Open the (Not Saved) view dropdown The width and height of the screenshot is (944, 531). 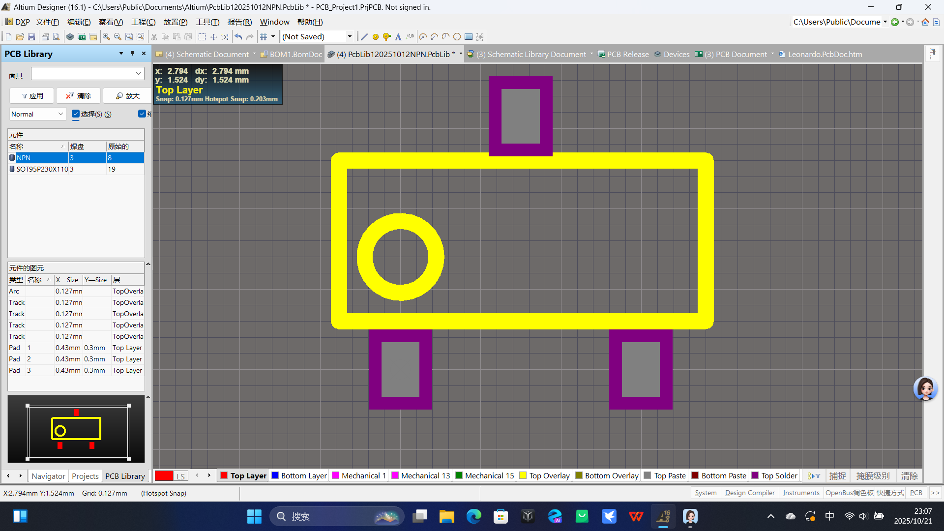(x=350, y=37)
